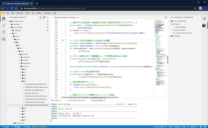Click the editor horizontal scrollbar
The image size is (208, 128).
[90, 98]
